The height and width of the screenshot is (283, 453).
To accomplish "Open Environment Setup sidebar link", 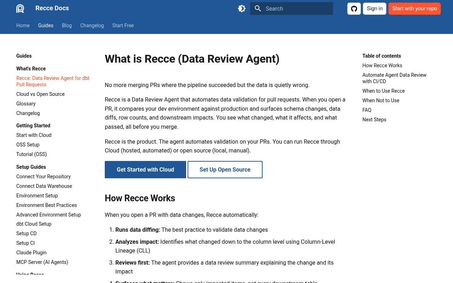I will (37, 196).
